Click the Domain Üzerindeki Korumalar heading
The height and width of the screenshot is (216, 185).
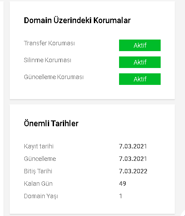pyautogui.click(x=77, y=20)
